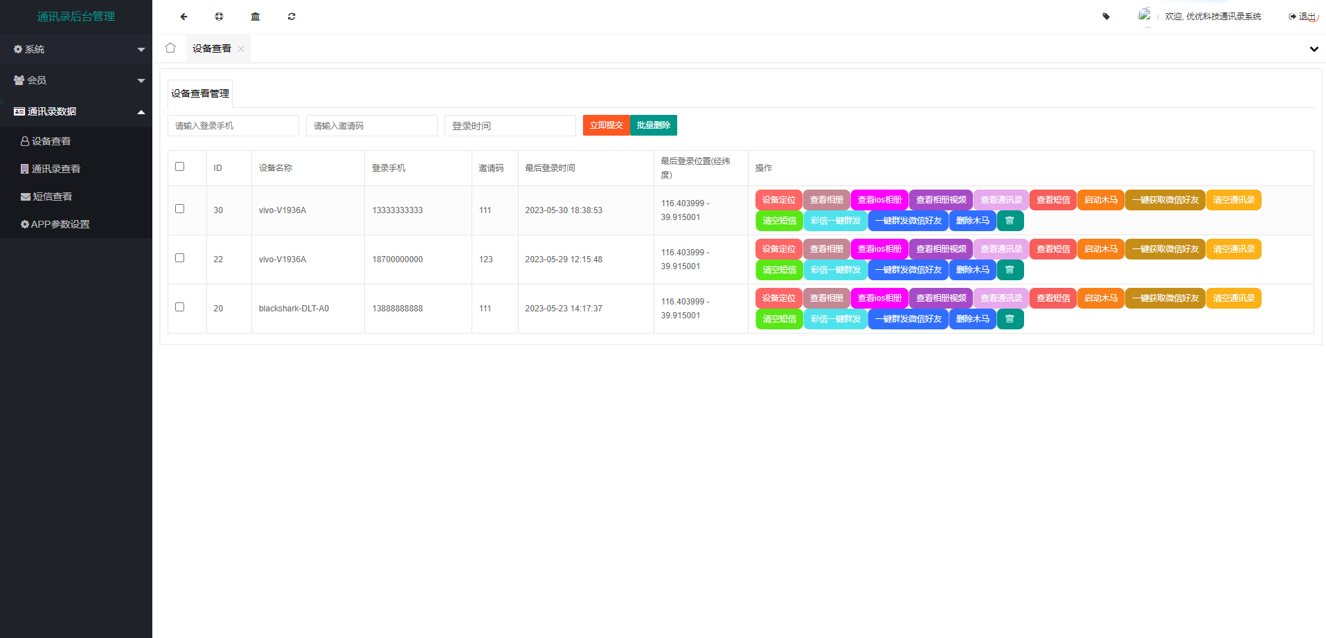Check the row checkbox for ID 22

tap(180, 258)
